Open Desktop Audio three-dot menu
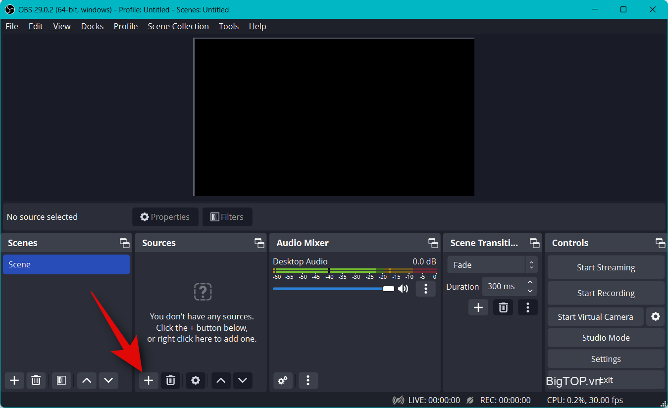The height and width of the screenshot is (408, 668). point(426,289)
